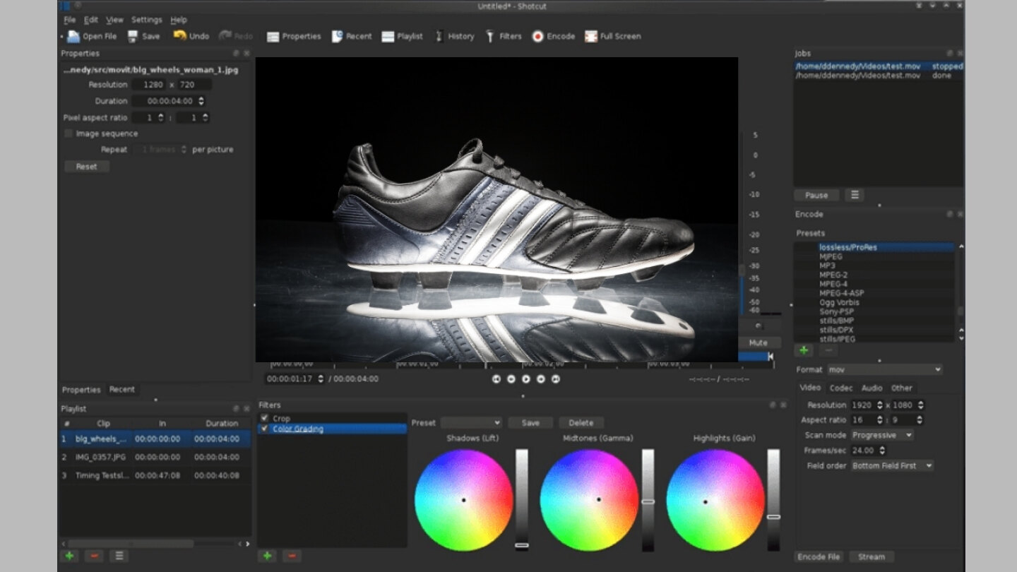This screenshot has width=1017, height=572.
Task: Switch to the Audio encode tab
Action: pyautogui.click(x=872, y=388)
